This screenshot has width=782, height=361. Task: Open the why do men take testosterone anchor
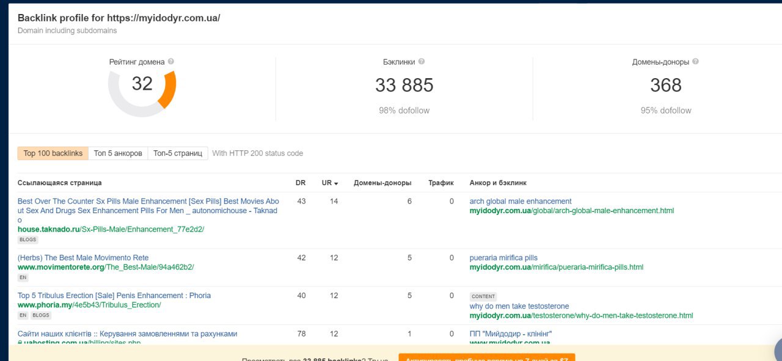(x=519, y=306)
